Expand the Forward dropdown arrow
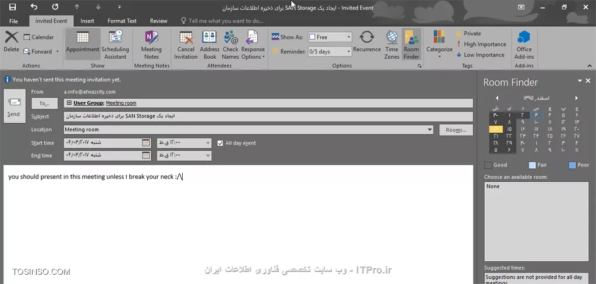This screenshot has width=596, height=284. coord(58,51)
